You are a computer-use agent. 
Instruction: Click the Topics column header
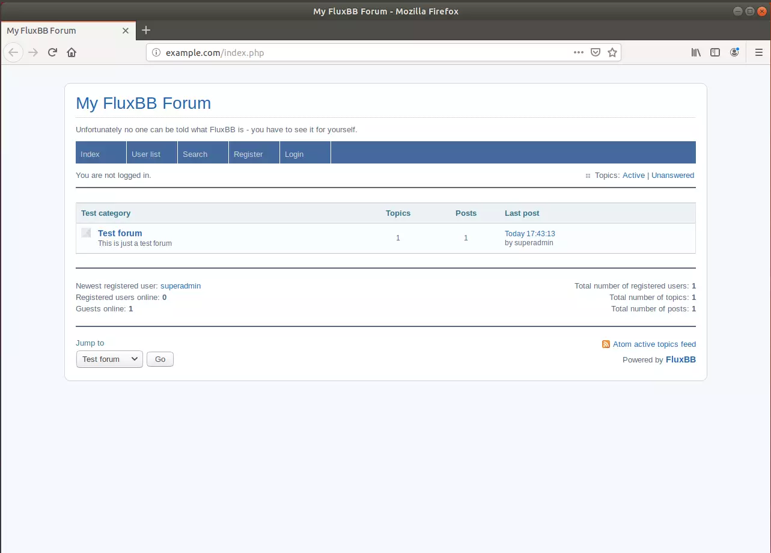(398, 213)
